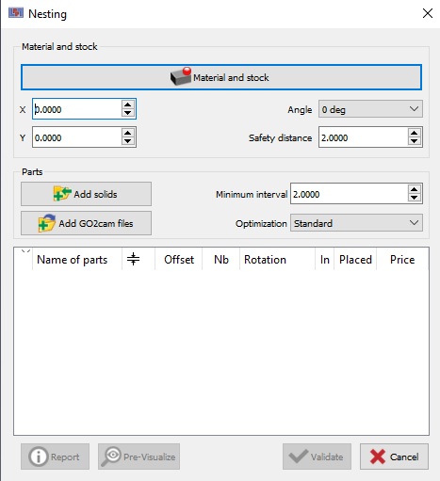Click the red X Cancel button
Viewport: 440px width, 481px height.
point(394,457)
